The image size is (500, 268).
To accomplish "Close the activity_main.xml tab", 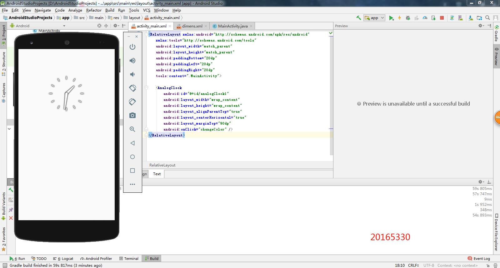I will (170, 26).
